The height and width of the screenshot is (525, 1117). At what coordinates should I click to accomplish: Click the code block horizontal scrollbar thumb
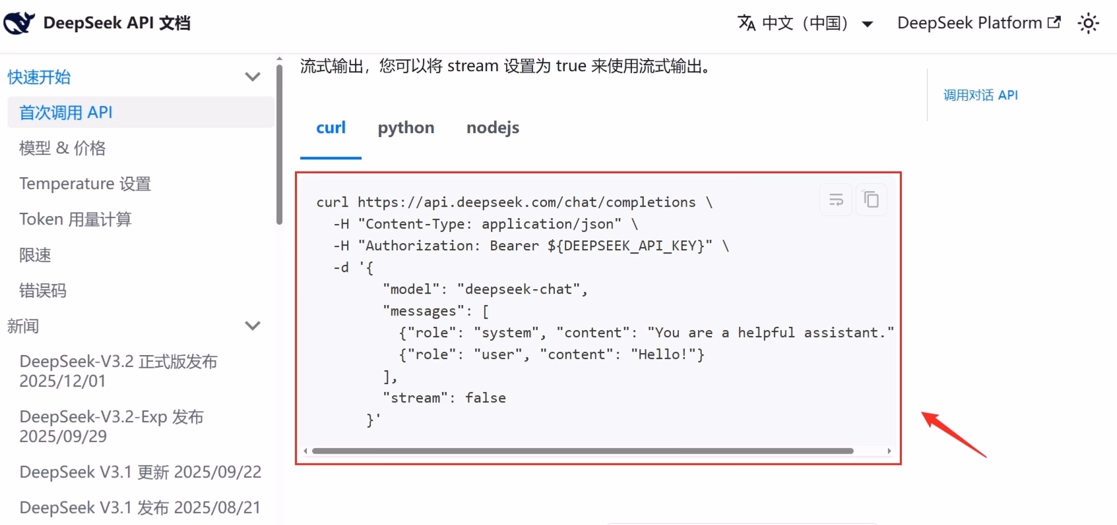(583, 451)
